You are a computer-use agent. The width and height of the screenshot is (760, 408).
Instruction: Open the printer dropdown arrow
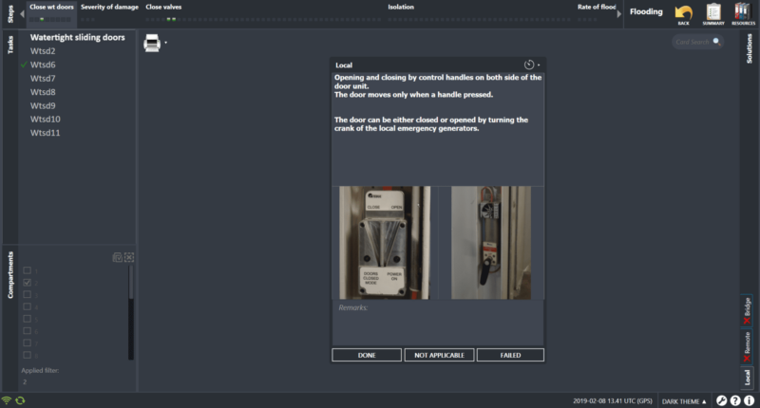[165, 43]
